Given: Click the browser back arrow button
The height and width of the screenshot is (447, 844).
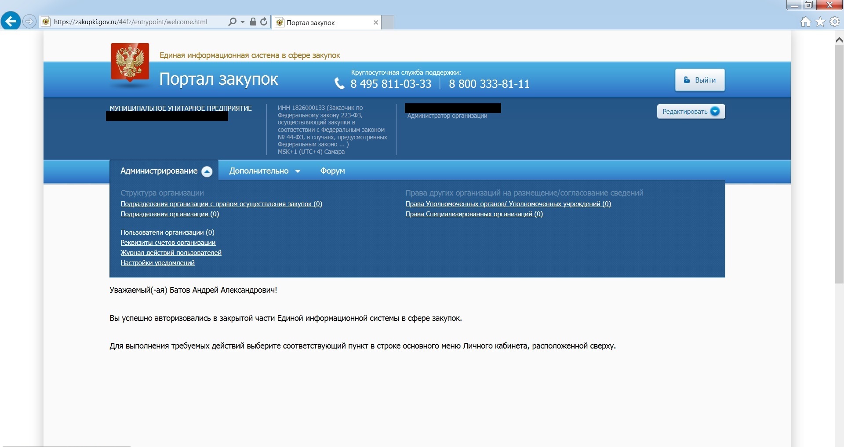Looking at the screenshot, I should click(x=11, y=21).
